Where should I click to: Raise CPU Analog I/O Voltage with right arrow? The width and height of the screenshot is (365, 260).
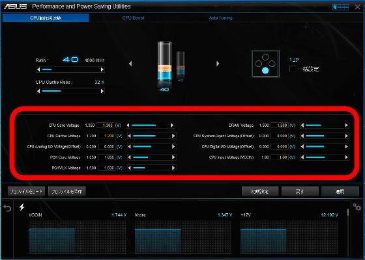point(173,146)
